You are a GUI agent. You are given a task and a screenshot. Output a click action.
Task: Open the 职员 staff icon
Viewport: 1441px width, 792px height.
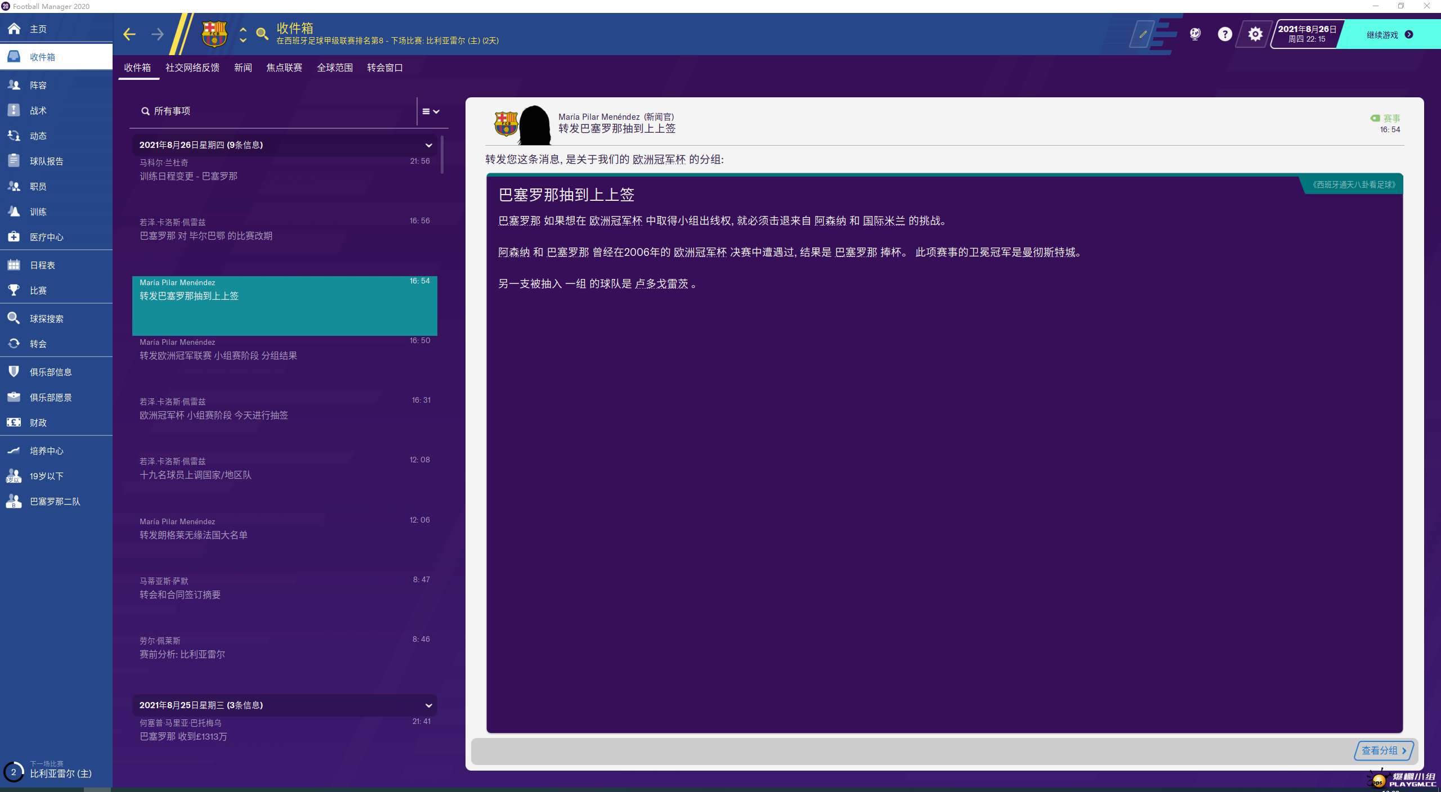coord(14,186)
